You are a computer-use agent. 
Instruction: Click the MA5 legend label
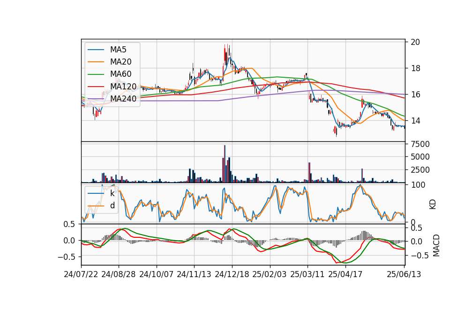tap(118, 50)
